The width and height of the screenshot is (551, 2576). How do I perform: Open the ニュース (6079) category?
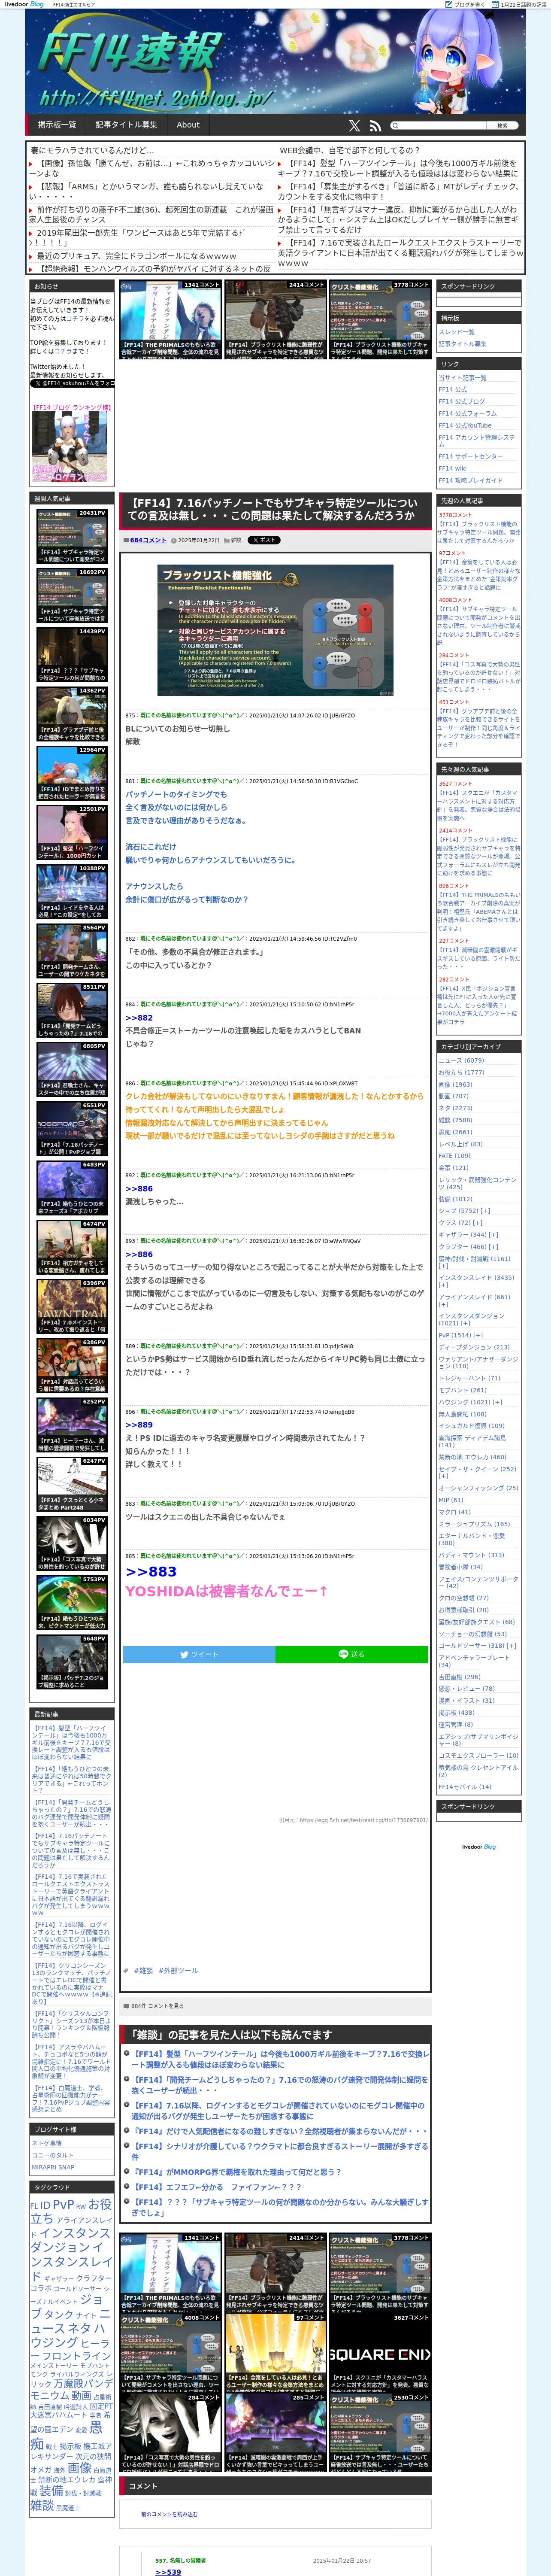(x=460, y=1060)
